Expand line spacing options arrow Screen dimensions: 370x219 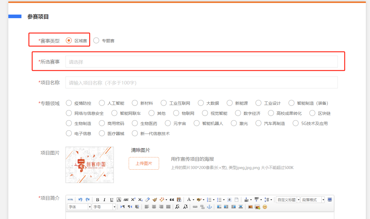coord(271,200)
